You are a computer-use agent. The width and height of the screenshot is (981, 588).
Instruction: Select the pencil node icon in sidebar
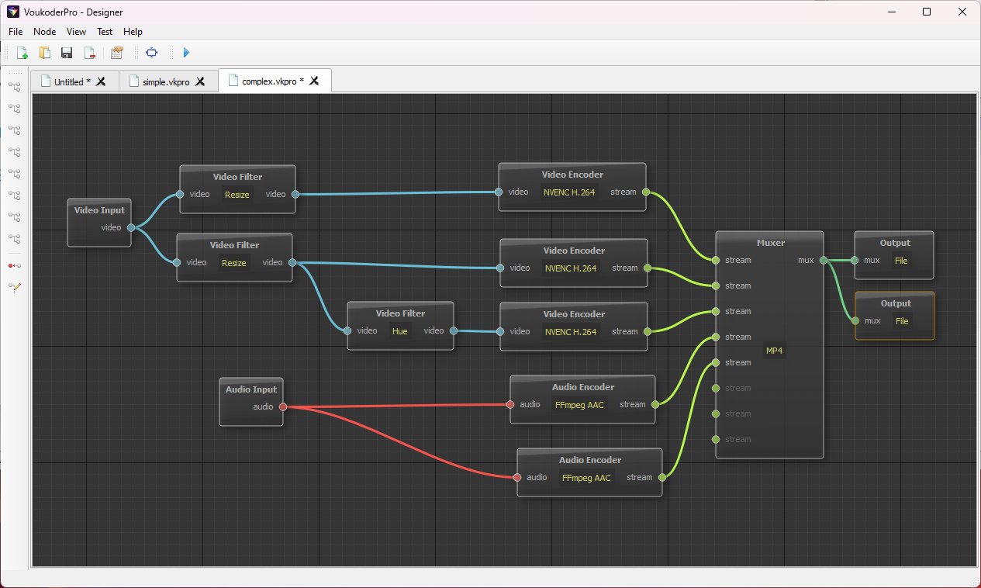14,287
